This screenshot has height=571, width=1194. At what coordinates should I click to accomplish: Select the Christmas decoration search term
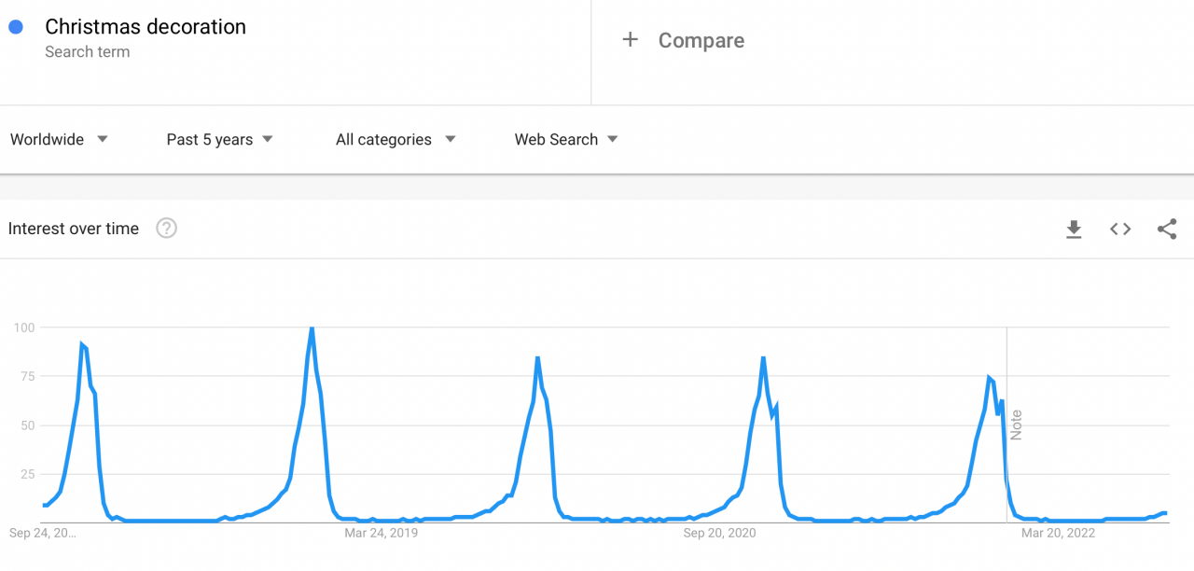tap(146, 27)
